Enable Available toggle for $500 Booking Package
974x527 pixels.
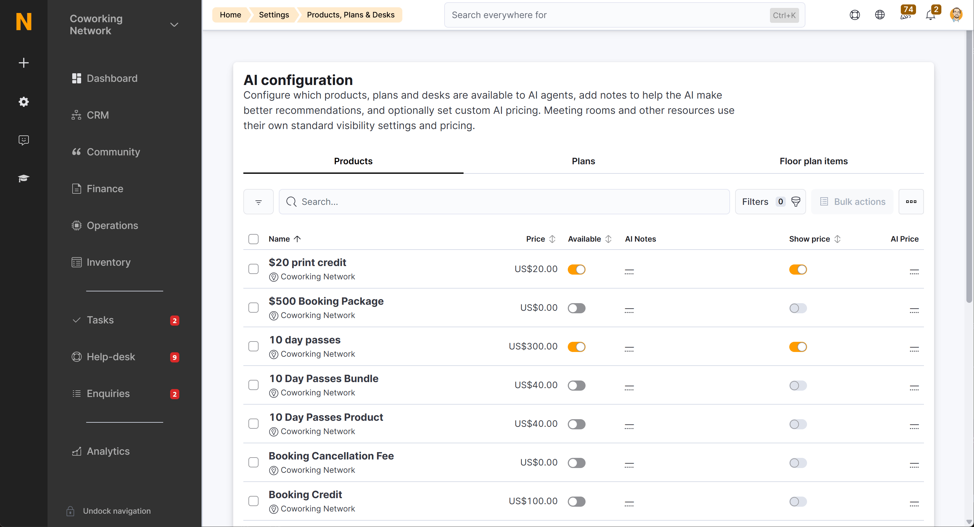click(x=576, y=308)
